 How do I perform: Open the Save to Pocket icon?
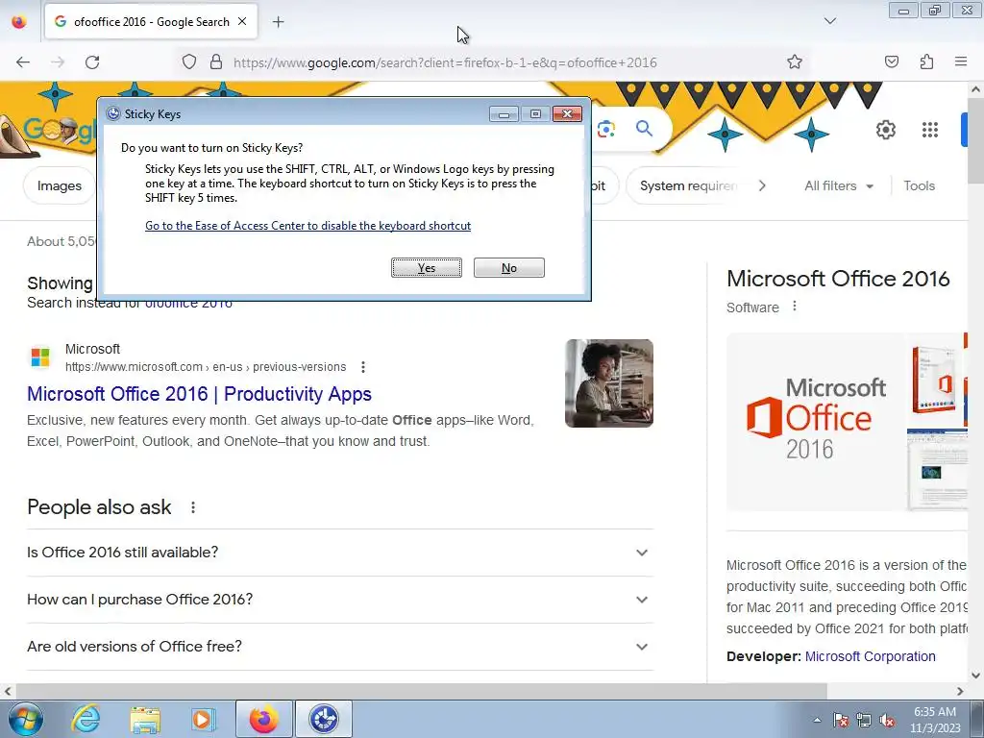[x=892, y=61]
